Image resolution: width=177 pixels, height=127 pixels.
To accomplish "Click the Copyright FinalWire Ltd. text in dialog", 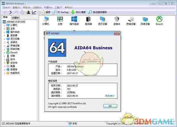I will point(67,103).
